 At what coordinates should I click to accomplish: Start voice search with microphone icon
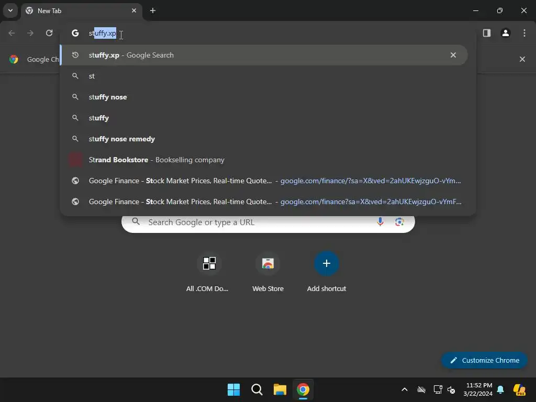(380, 222)
